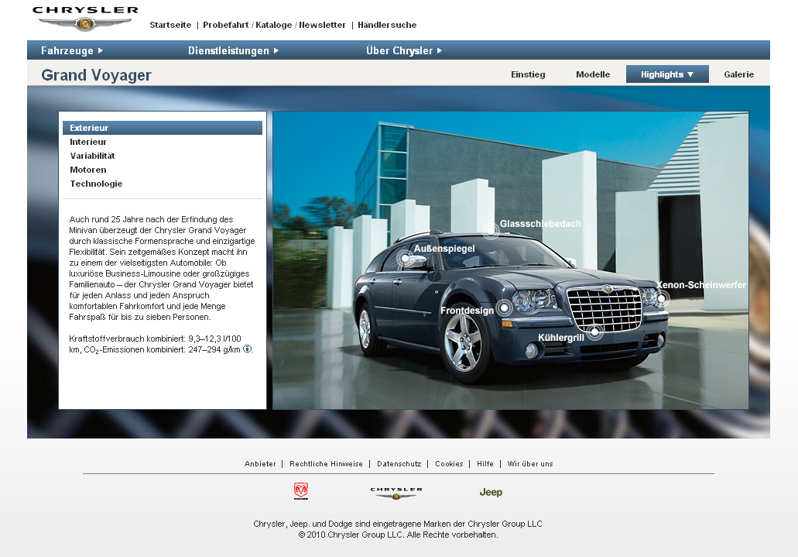
Task: Click the Außenspiegel hotspot on the mirror
Action: 405,259
